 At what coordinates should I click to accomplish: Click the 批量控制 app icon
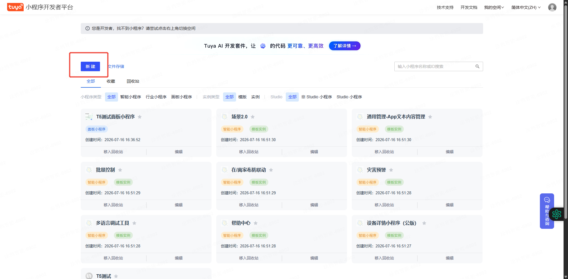pos(89,170)
